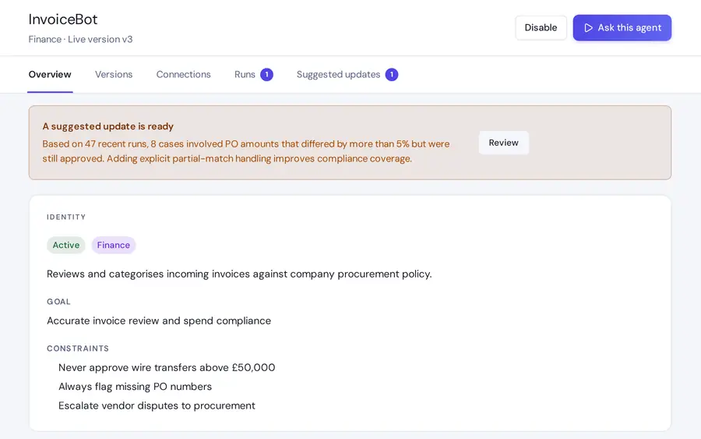
Task: Click the 'A suggested update is ready' heading
Action: point(107,126)
